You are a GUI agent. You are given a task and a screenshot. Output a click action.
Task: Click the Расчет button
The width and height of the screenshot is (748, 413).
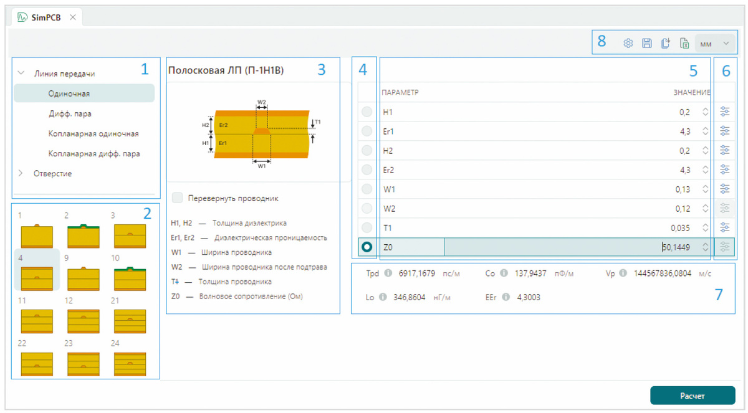point(693,396)
